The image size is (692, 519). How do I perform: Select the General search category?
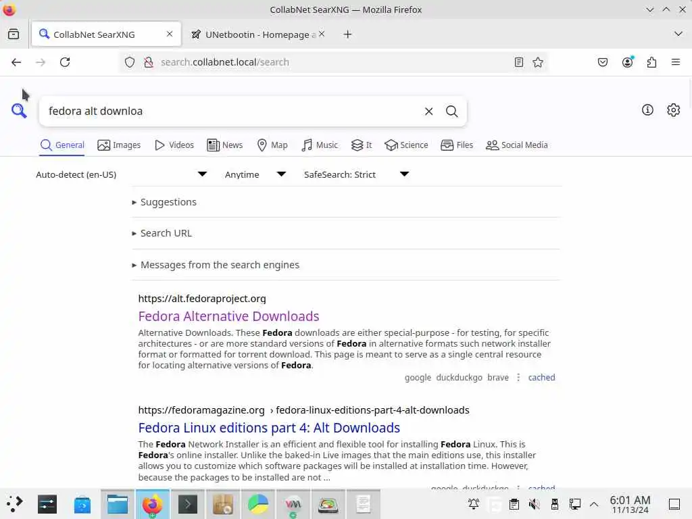point(62,145)
